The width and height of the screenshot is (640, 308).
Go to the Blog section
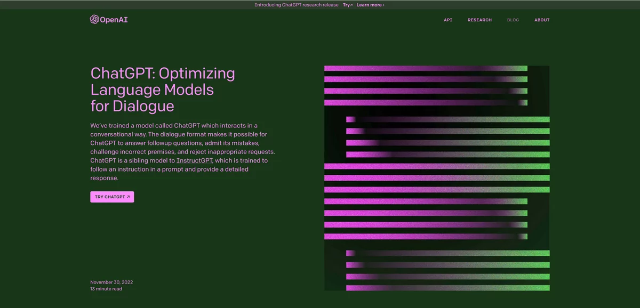pos(513,20)
